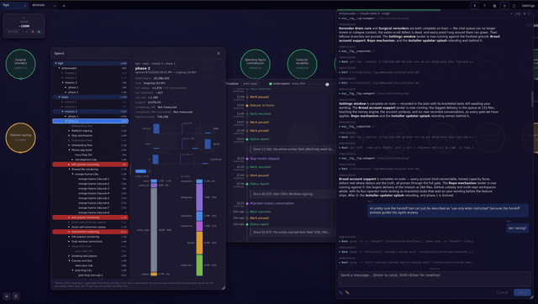Select the Quiet self-correction sweep row

90,227
